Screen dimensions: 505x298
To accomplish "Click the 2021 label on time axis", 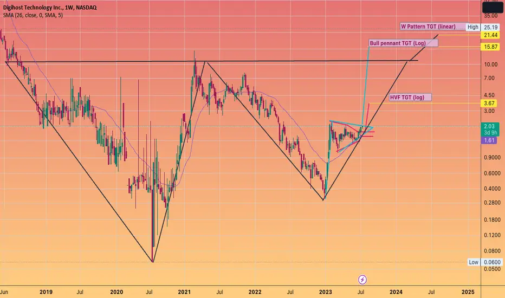I will [185, 292].
